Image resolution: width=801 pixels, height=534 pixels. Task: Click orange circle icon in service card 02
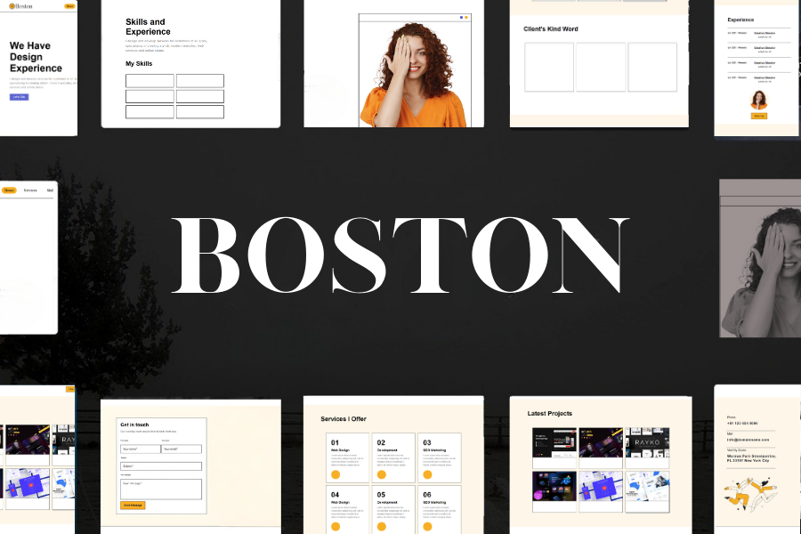click(x=382, y=474)
